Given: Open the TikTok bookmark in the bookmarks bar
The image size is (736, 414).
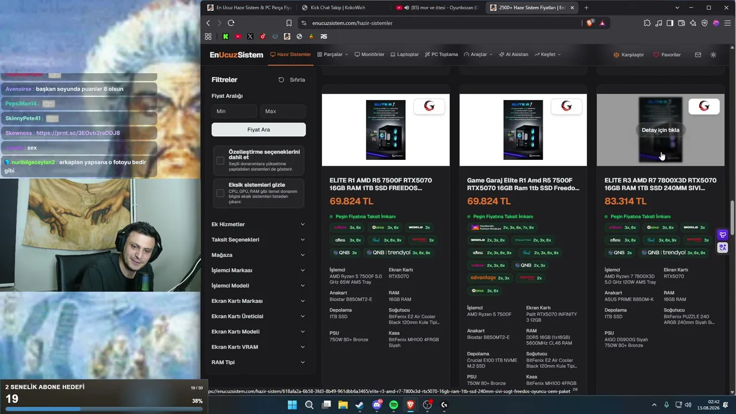Looking at the screenshot, I should click(x=263, y=36).
